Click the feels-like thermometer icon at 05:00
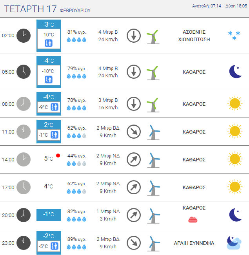The height and width of the screenshot is (255, 249). pos(49,80)
